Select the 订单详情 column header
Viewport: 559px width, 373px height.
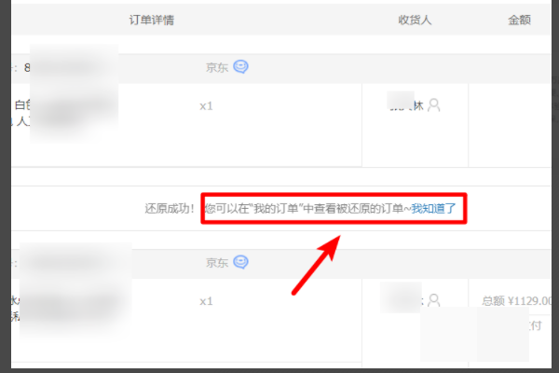pos(152,20)
